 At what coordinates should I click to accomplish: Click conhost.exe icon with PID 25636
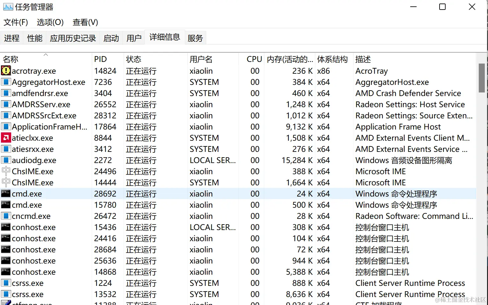click(6, 261)
